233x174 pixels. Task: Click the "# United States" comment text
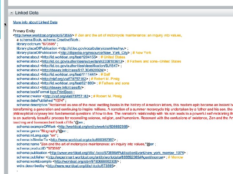coord(113,57)
